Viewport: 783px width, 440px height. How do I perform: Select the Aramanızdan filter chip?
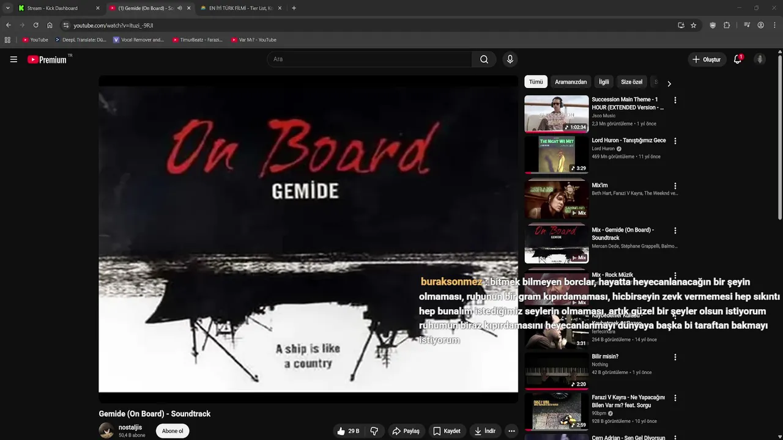coord(571,82)
